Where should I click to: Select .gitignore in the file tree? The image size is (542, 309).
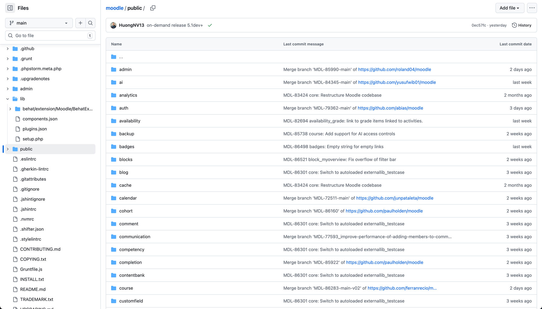(30, 189)
